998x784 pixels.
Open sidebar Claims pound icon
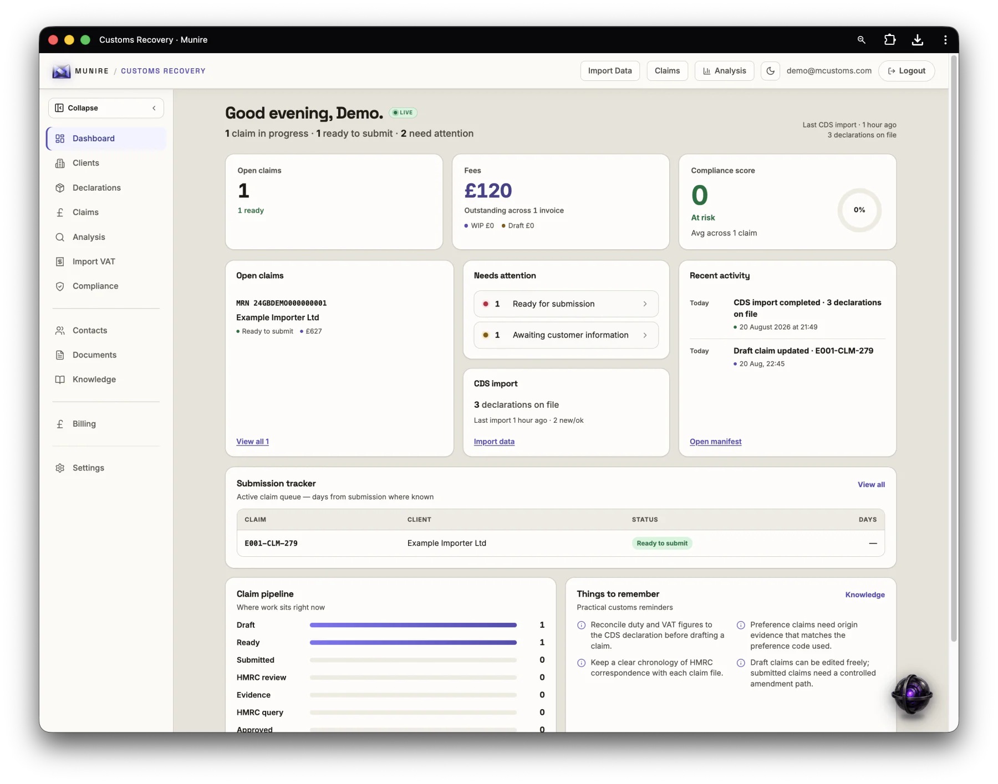(60, 212)
